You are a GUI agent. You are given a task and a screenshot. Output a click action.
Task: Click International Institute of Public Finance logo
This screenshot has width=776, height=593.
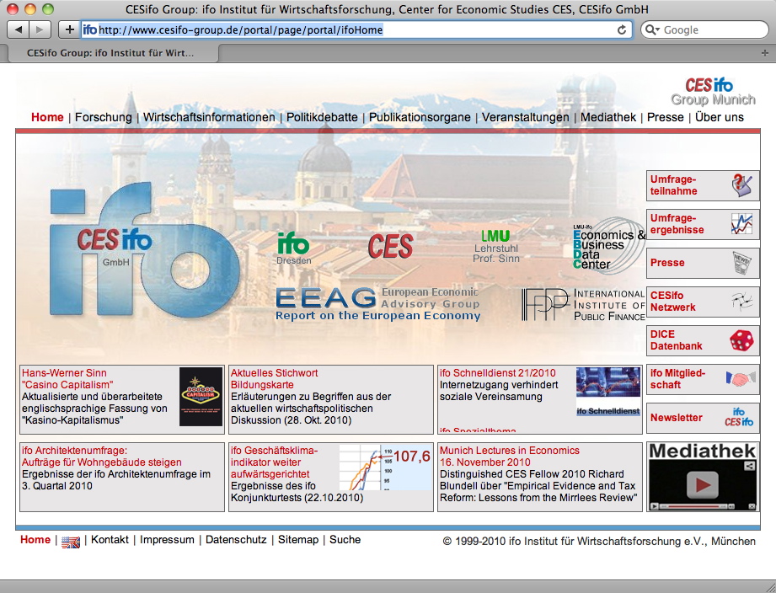[584, 304]
